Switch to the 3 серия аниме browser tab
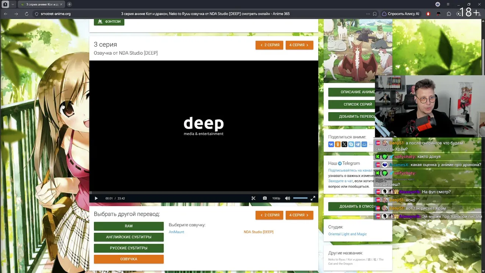 41,4
